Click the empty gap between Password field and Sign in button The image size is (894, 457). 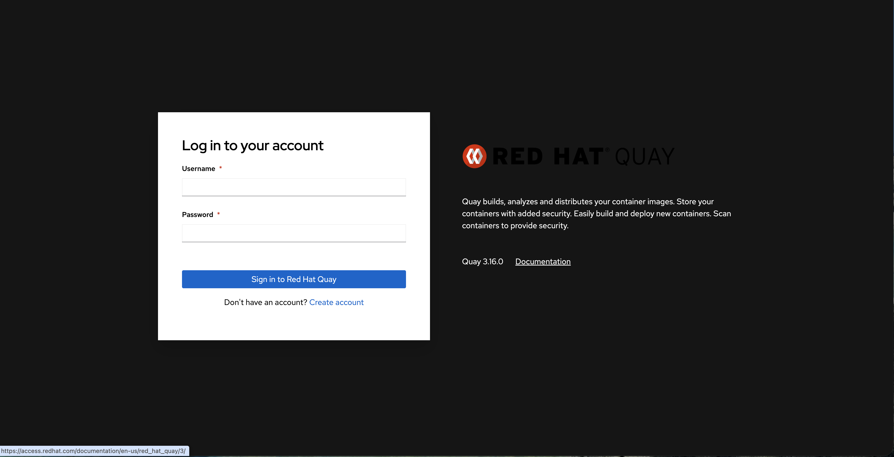tap(293, 256)
